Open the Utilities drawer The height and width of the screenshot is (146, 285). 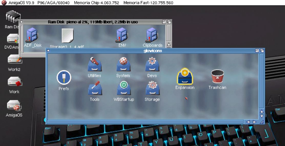click(94, 65)
